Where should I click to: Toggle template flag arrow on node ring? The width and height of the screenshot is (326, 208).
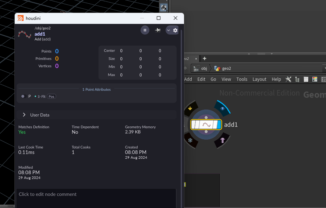190,108
